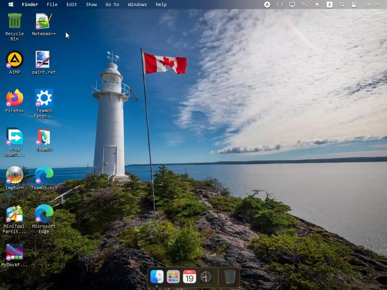The height and width of the screenshot is (290, 387).
Task: Open the Trash in the dock
Action: click(230, 276)
